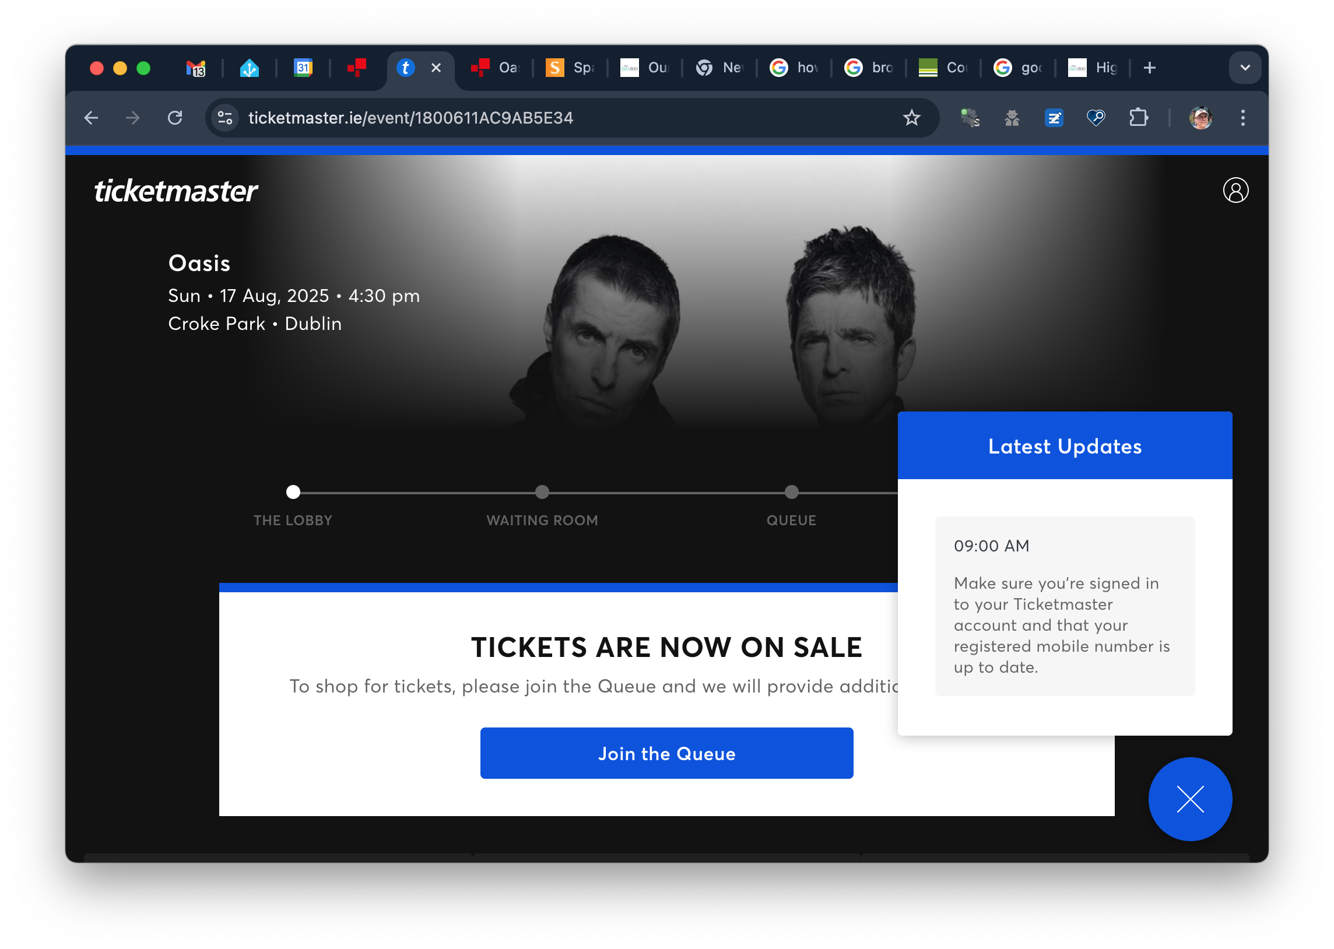The image size is (1334, 949).
Task: Bookmark this page with star icon
Action: (x=911, y=118)
